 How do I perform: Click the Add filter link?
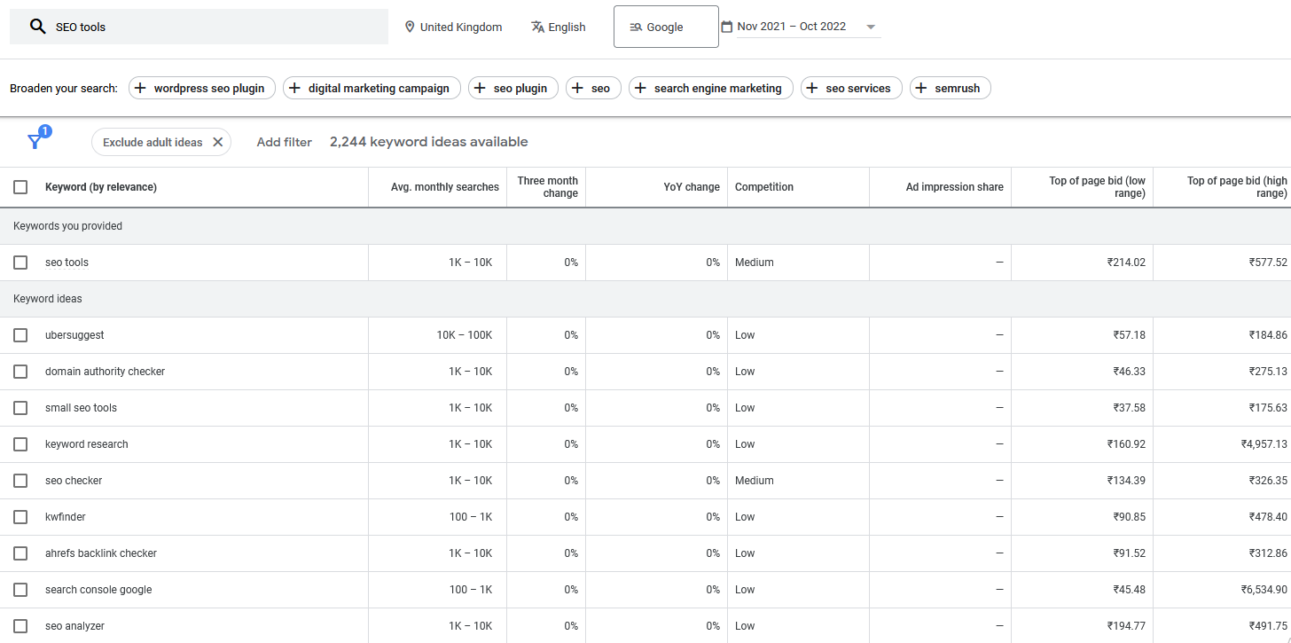point(284,142)
